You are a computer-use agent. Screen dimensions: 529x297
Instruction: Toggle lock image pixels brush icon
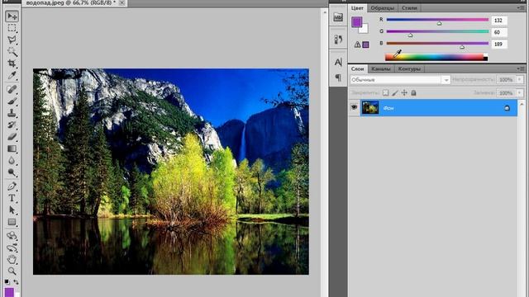(x=395, y=92)
